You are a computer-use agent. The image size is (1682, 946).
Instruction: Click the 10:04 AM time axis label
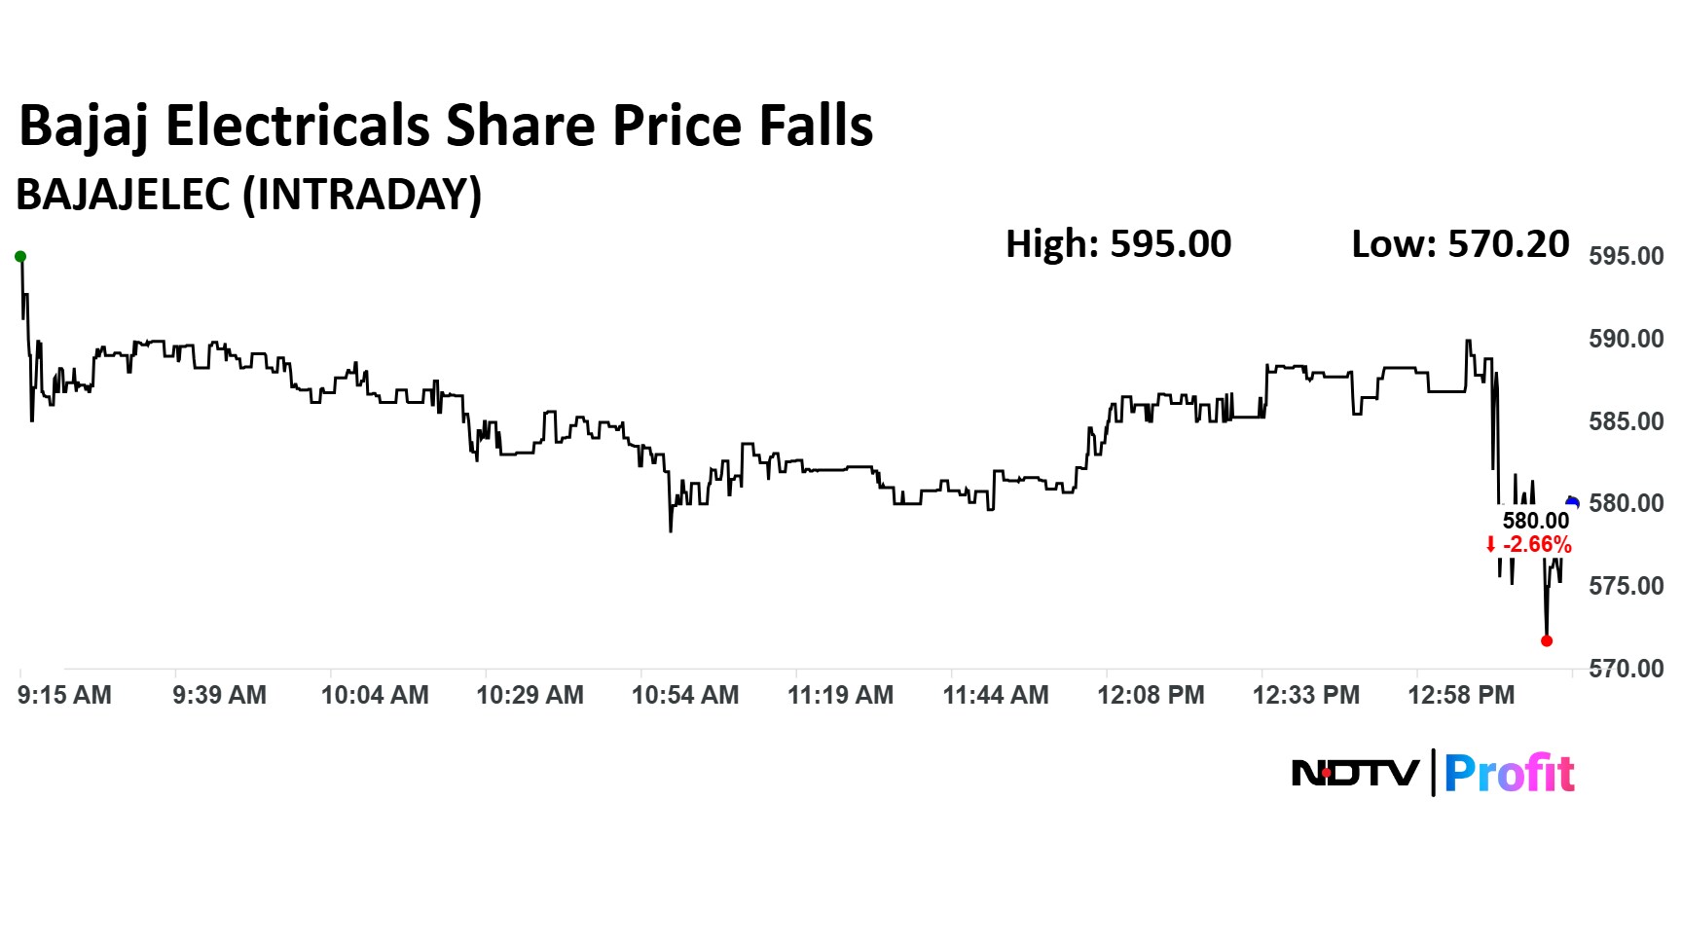click(375, 695)
